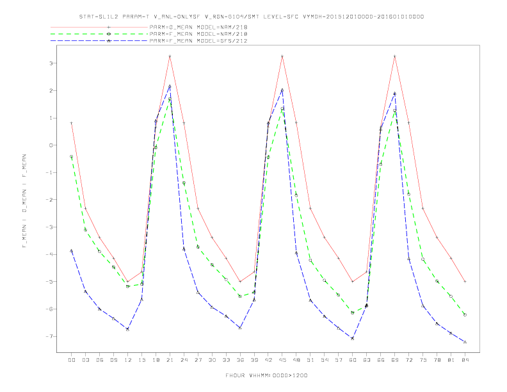The height and width of the screenshot is (392, 507).
Task: Click x-axis tick label 66
Action: [381, 360]
